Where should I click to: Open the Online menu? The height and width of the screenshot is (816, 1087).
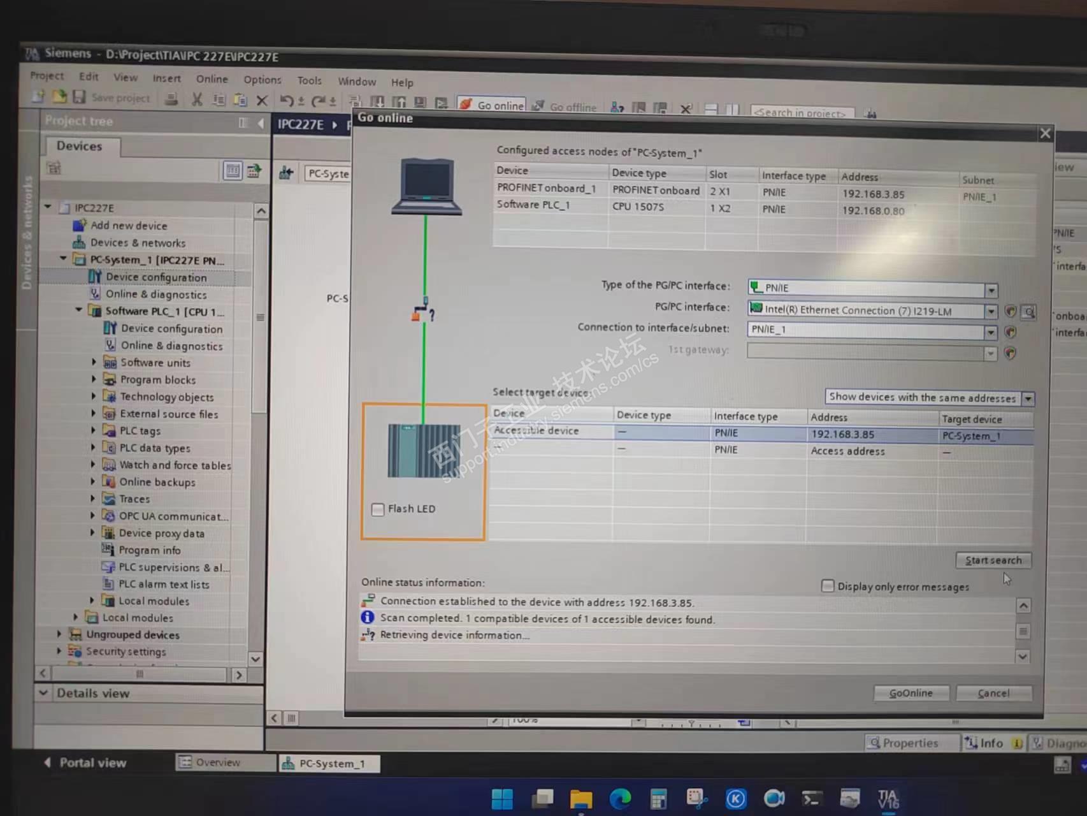(x=212, y=79)
